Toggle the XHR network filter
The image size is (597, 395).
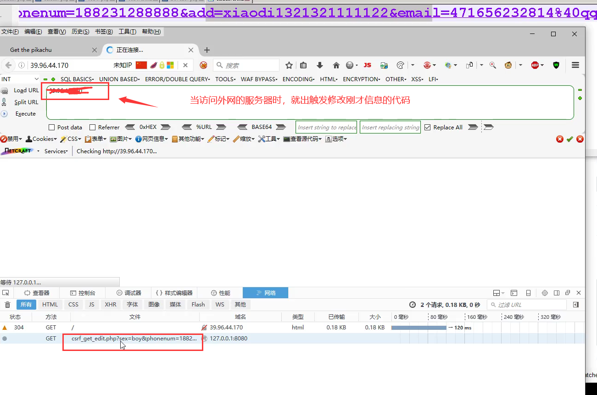point(111,305)
